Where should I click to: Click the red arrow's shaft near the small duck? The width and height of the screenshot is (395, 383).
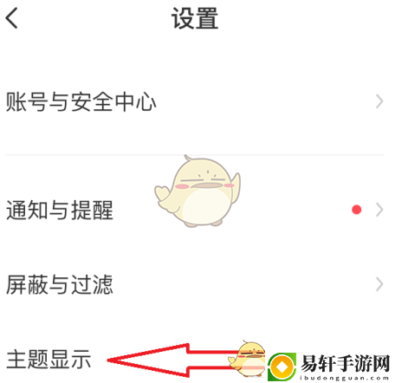[212, 360]
